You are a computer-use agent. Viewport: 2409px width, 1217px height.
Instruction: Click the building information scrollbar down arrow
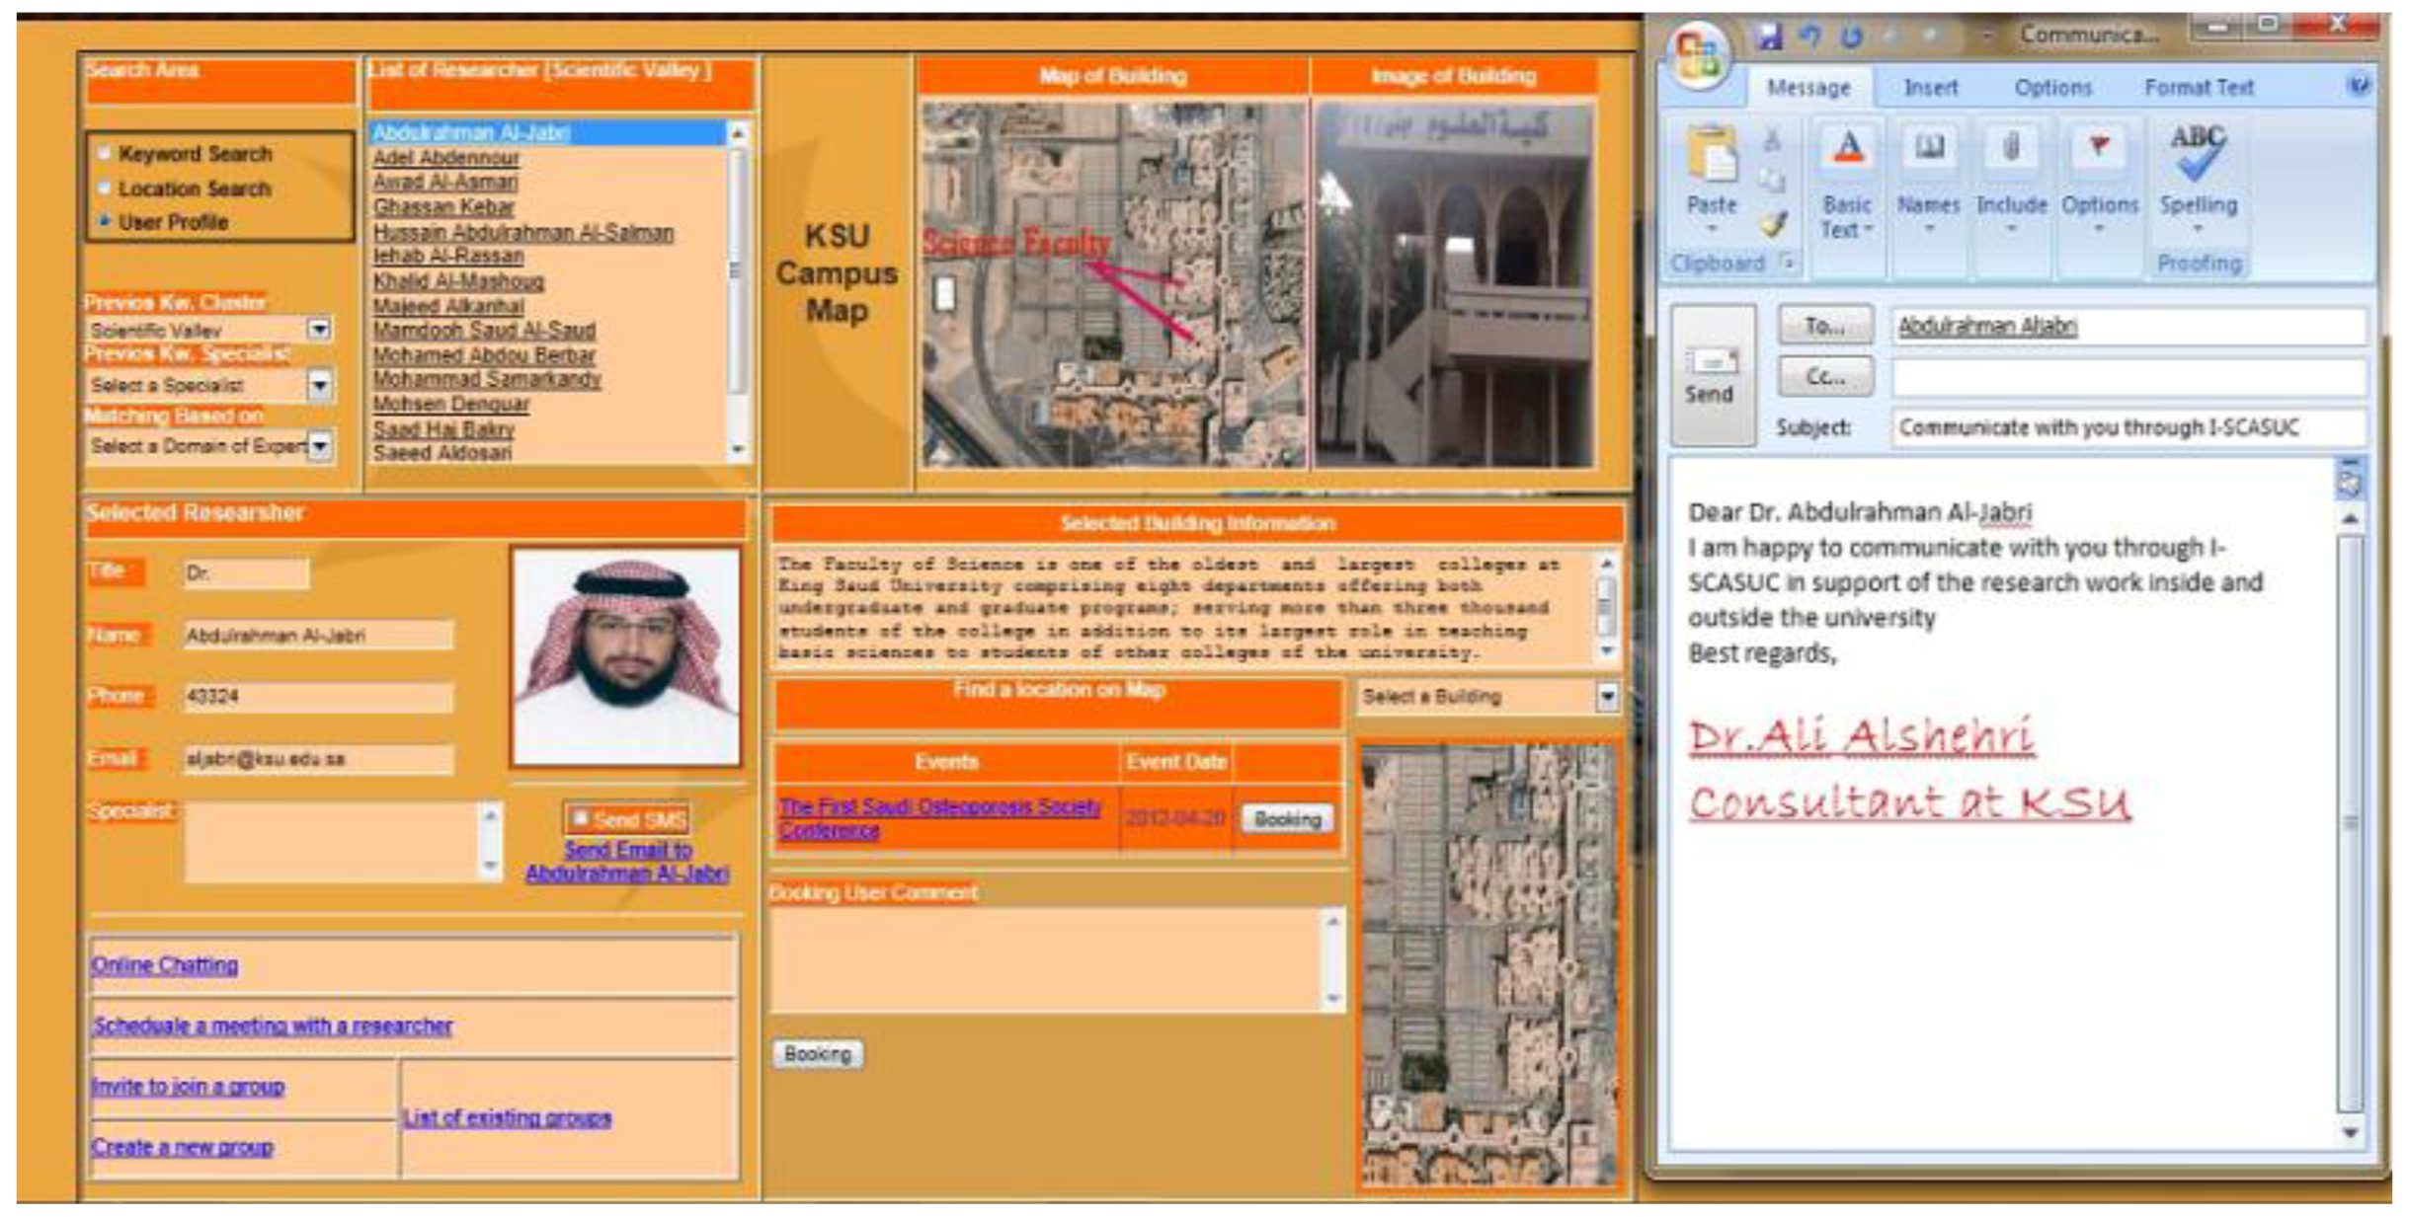tap(1606, 651)
